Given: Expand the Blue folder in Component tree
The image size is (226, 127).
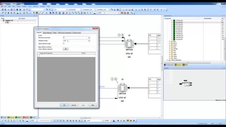Looking at the screenshot, I should 169,41.
